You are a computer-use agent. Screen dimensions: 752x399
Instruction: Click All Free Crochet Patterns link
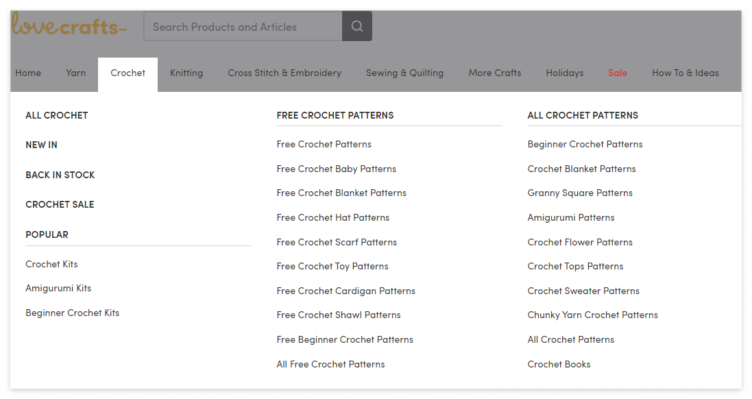pyautogui.click(x=331, y=364)
